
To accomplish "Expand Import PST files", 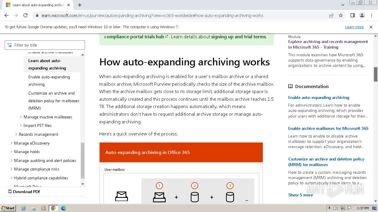I will click(38, 125).
